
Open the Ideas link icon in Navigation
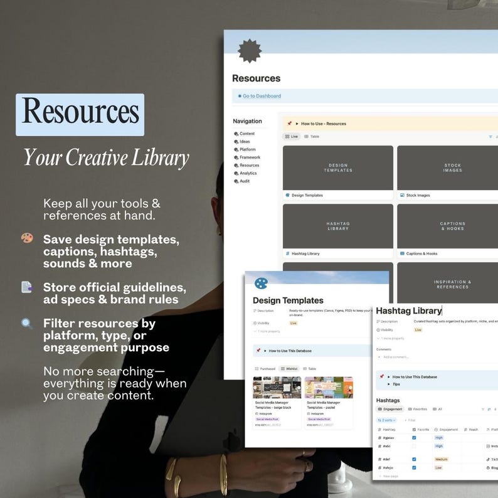tap(236, 142)
